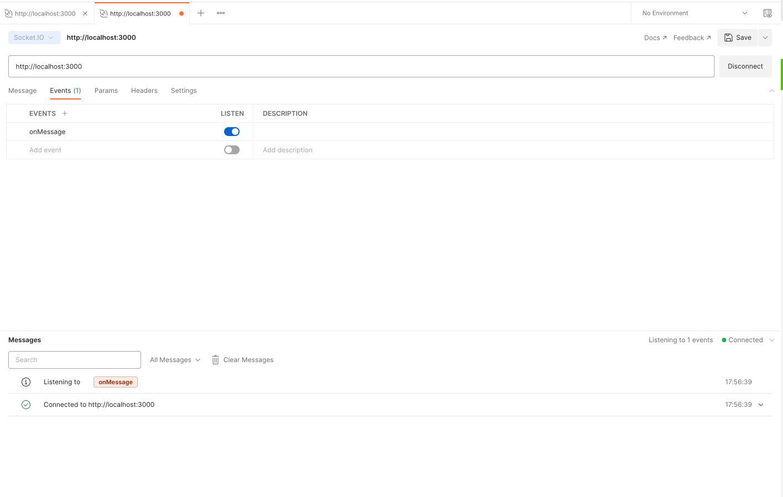Viewport: 783px width, 497px height.
Task: Open the Save button dropdown arrow
Action: pyautogui.click(x=765, y=37)
